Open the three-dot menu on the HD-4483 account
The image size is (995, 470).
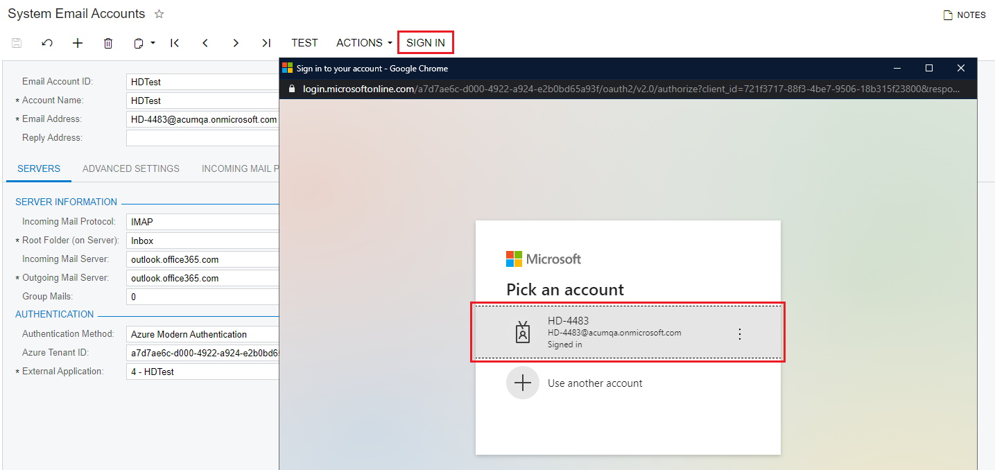point(739,333)
